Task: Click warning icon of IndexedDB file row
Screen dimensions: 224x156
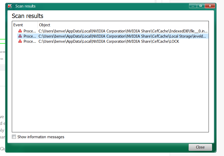Action: [x=20, y=31]
